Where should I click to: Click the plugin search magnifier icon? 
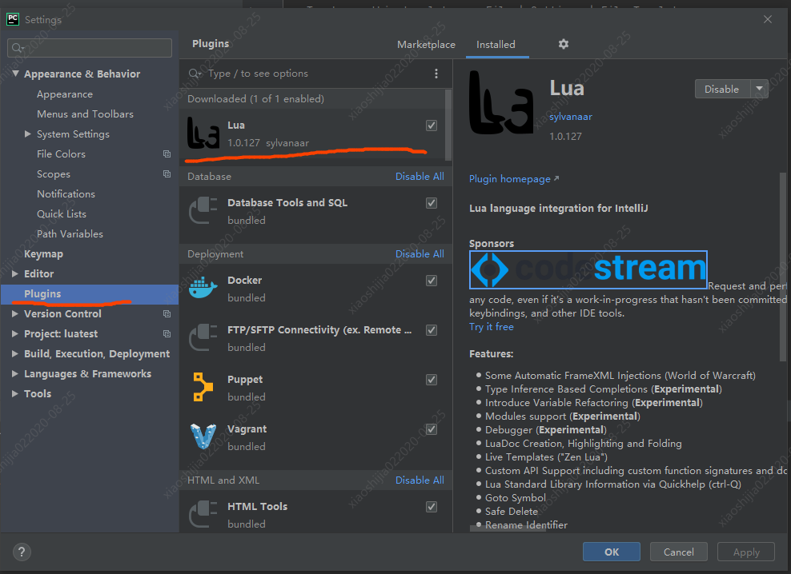[195, 74]
